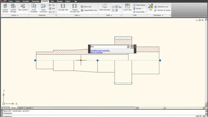208x117 pixels.
Task: Click the layout tabs first-tab arrow
Action: pyautogui.click(x=2, y=108)
